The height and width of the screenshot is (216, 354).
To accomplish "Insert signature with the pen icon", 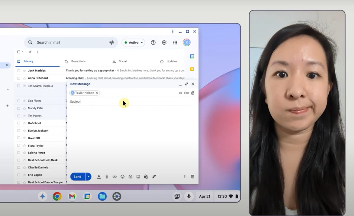I will coord(154,177).
